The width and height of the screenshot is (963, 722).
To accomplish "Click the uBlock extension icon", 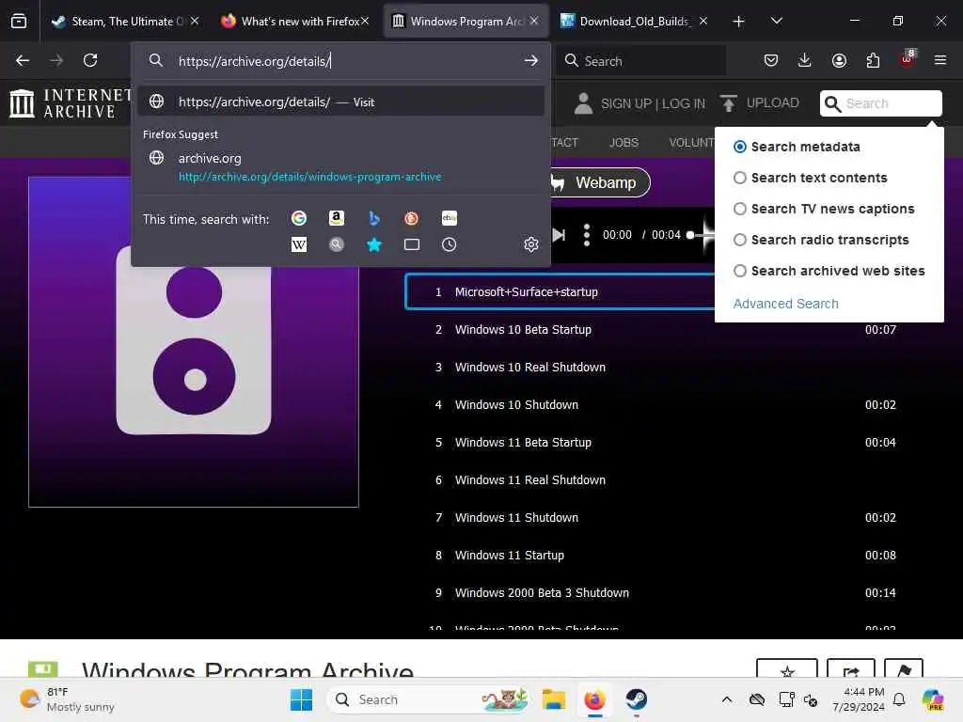I will tap(908, 59).
